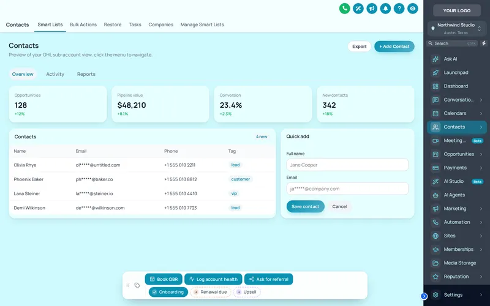
Task: Click the sidebar Search field
Action: coord(452,43)
